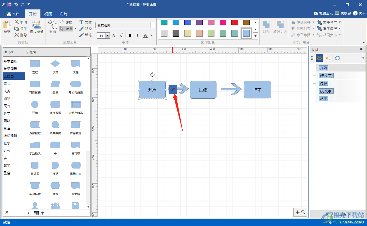Open the 置于底层 dropdown arrow
The image size is (367, 226).
pyautogui.click(x=340, y=29)
